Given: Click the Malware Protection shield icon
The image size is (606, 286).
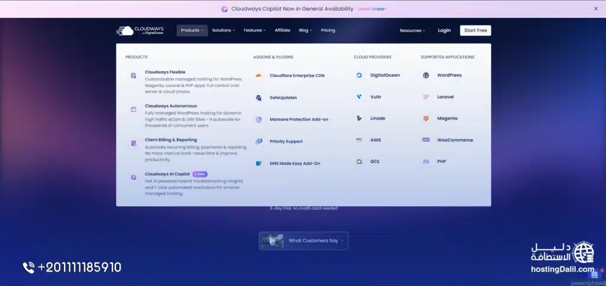Looking at the screenshot, I should tap(259, 119).
